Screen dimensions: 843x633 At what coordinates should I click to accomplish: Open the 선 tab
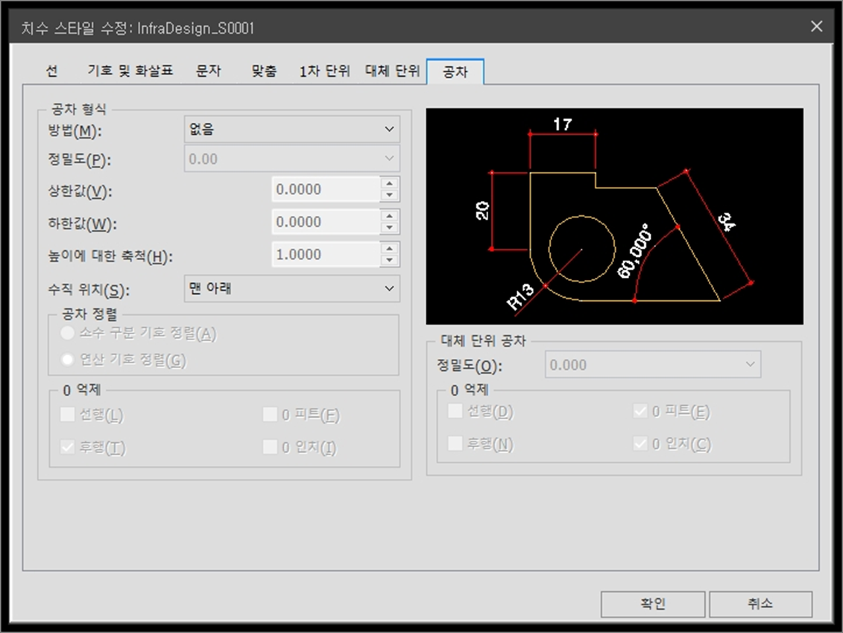click(x=51, y=71)
